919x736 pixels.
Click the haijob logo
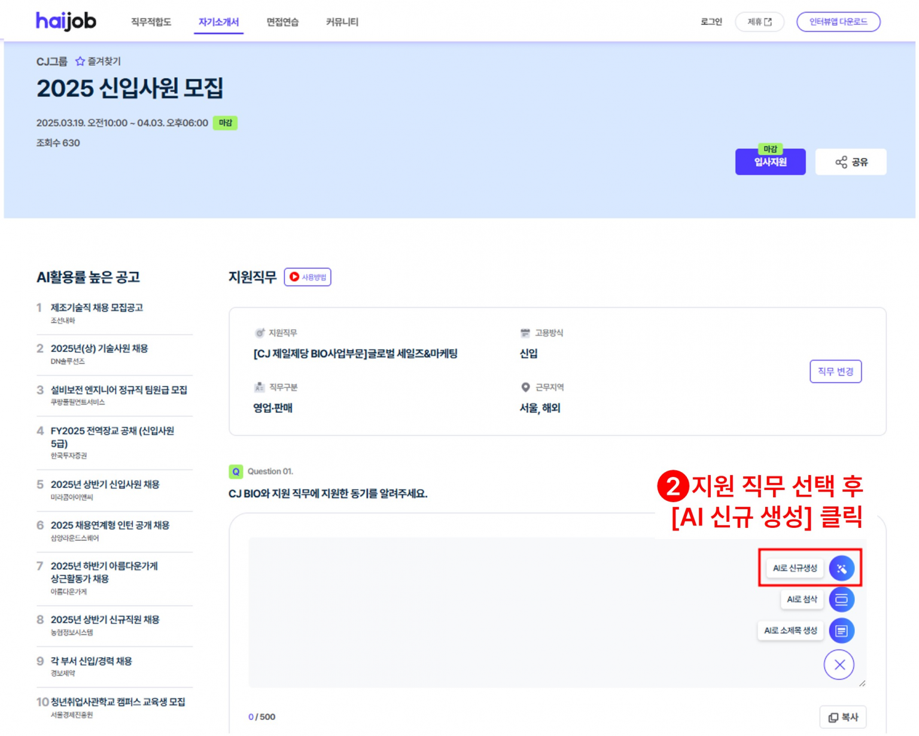tap(66, 20)
